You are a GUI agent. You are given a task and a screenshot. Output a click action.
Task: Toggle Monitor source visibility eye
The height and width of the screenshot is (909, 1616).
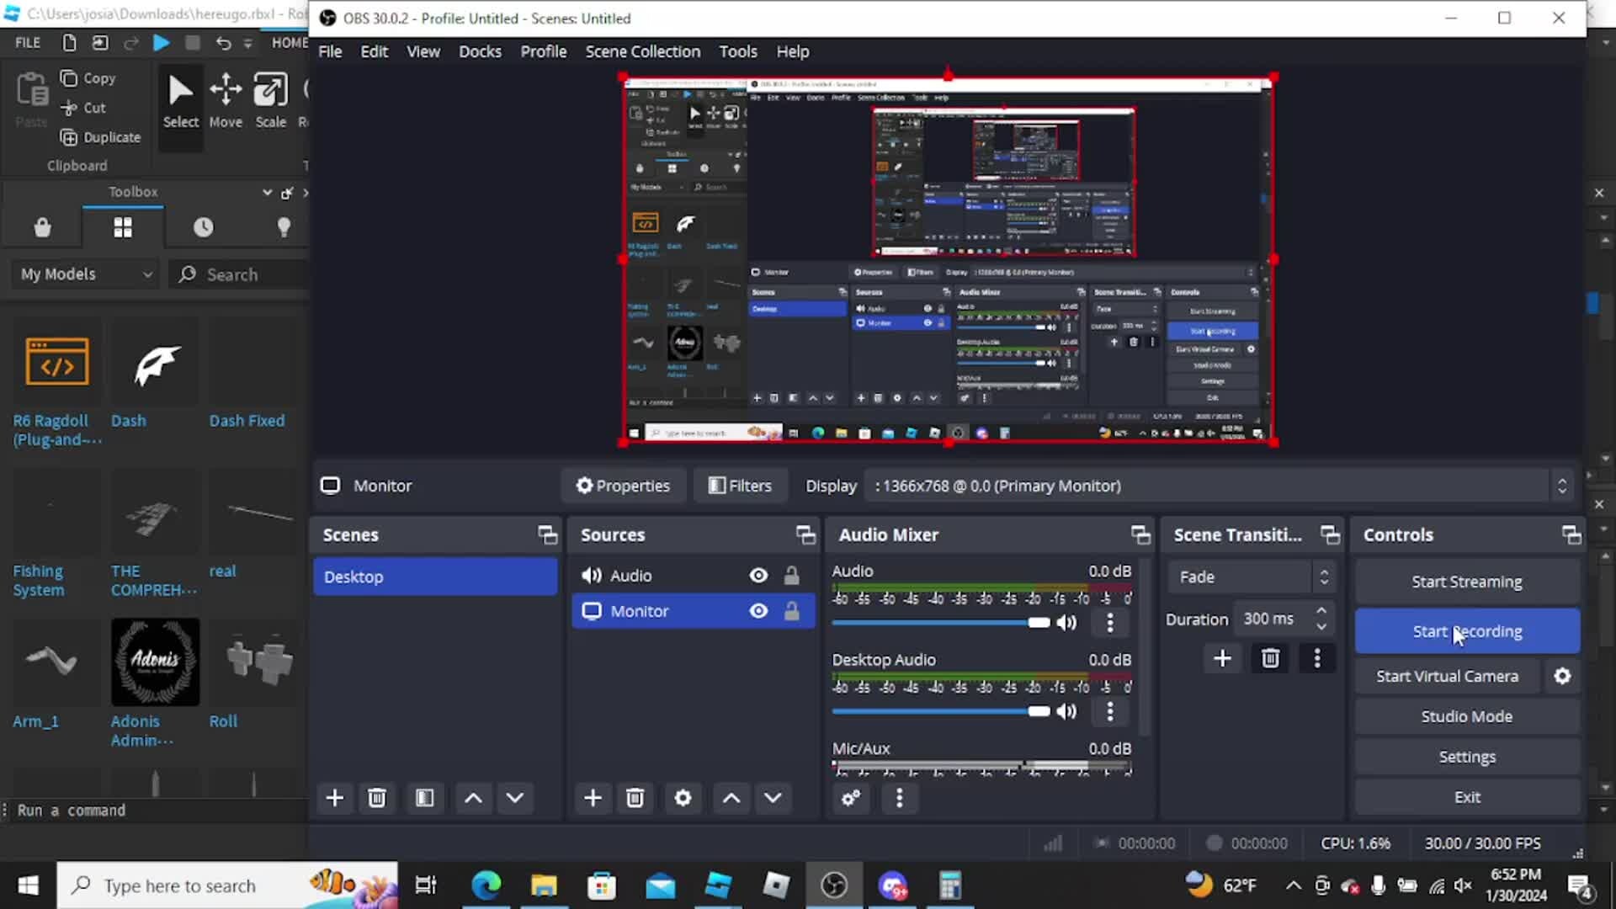click(x=758, y=611)
